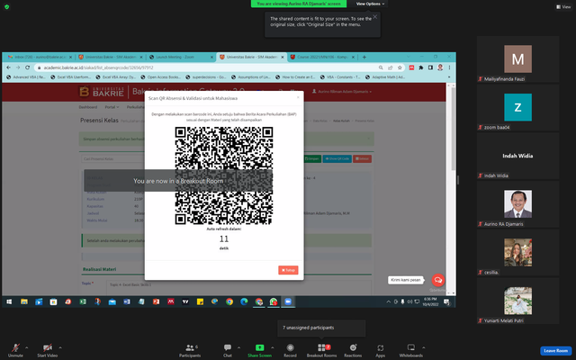Close the Scan QR Absensi dialog
The height and width of the screenshot is (360, 576).
[x=298, y=97]
